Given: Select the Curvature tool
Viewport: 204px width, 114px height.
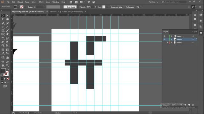Looking at the screenshot, I should tap(7, 23).
